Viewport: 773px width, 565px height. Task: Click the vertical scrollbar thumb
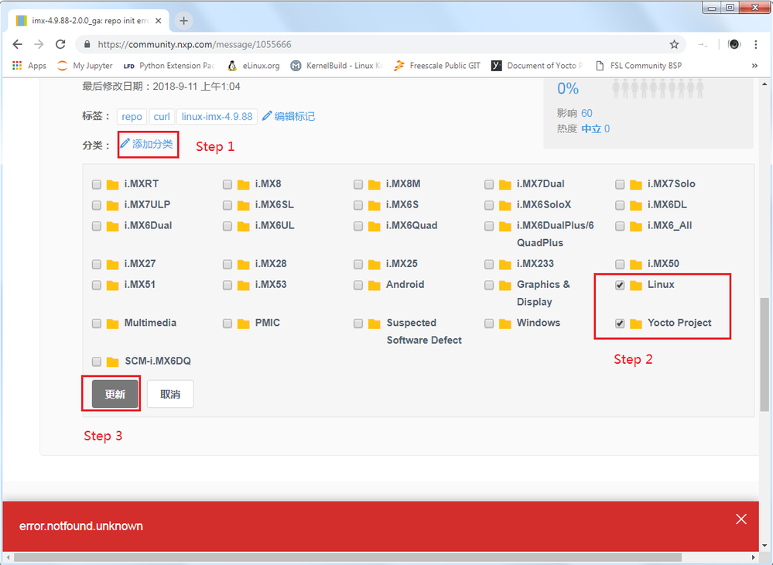[x=764, y=354]
